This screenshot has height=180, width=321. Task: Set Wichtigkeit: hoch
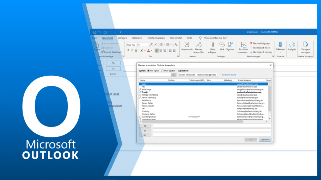click(260, 48)
